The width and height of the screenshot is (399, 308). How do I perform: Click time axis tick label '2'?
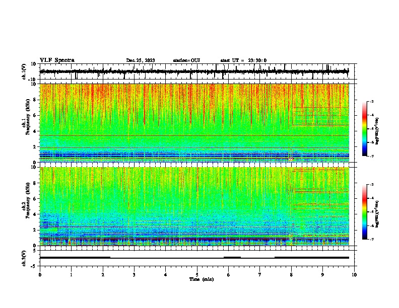103,275
